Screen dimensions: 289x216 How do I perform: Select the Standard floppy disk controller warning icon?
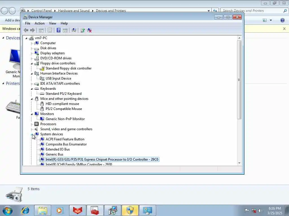(x=42, y=68)
